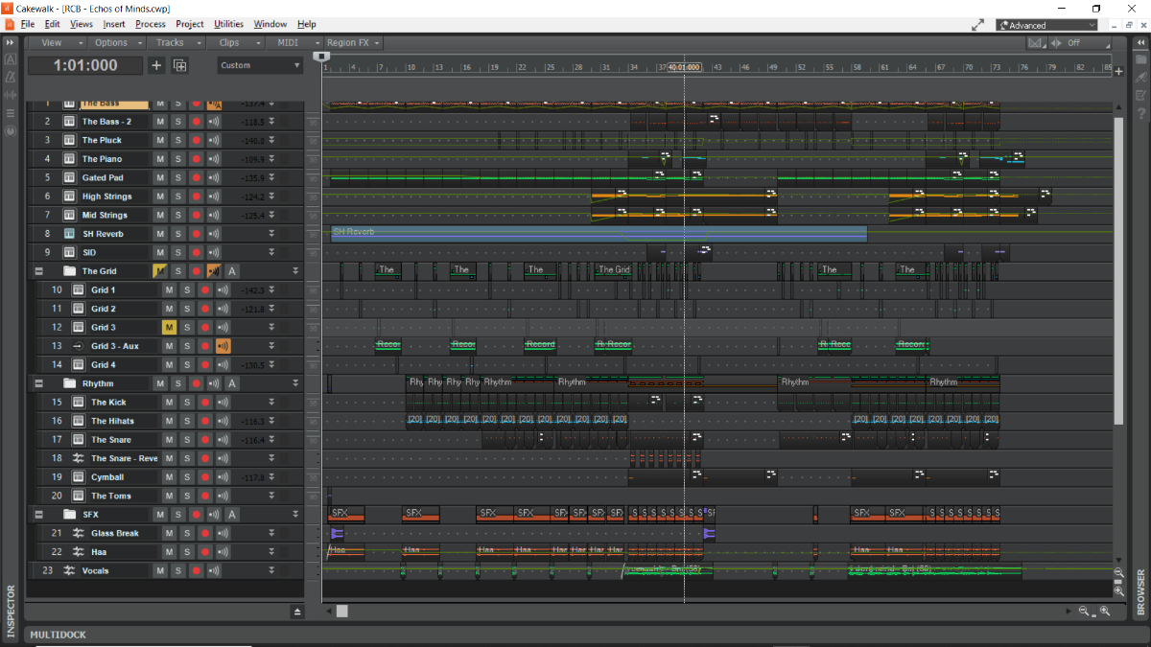Click the 1:01:000 time position field
Viewport: 1151px width, 647px height.
85,65
